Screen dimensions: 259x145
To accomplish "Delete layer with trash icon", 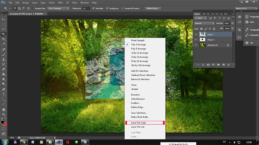I will [229, 65].
